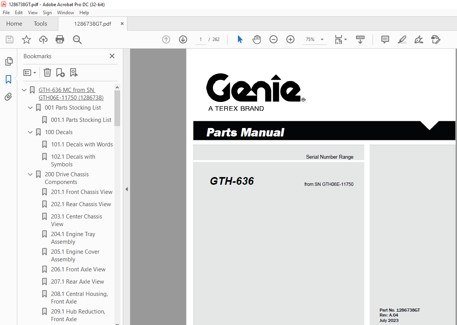Open 206.1 Front Axle View bookmark
This screenshot has width=457, height=325.
point(78,269)
